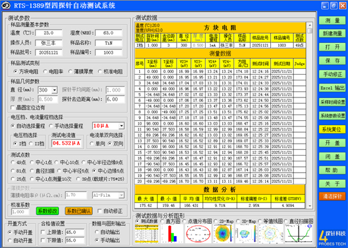Click 闭盖 to close the lid
Screen dimensions: 348x248
[x=332, y=157]
